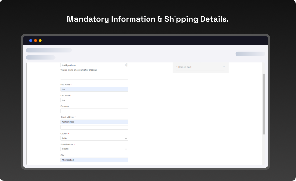Click the gray placeholder pill at top right

250,54
